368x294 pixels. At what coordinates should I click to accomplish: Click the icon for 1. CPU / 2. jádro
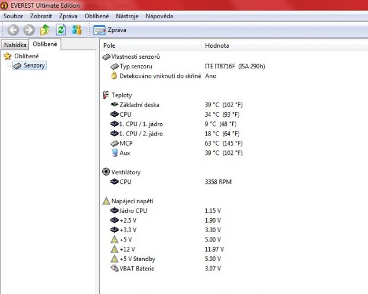point(114,133)
